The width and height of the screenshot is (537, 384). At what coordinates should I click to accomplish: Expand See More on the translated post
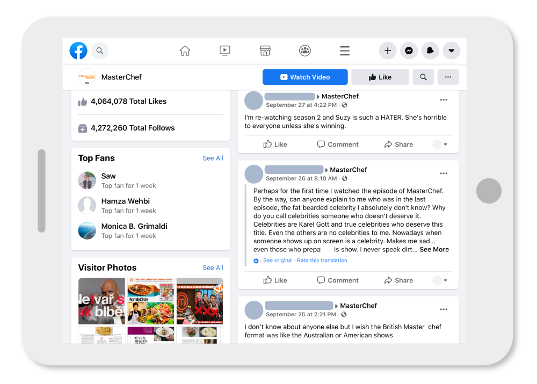(x=434, y=249)
